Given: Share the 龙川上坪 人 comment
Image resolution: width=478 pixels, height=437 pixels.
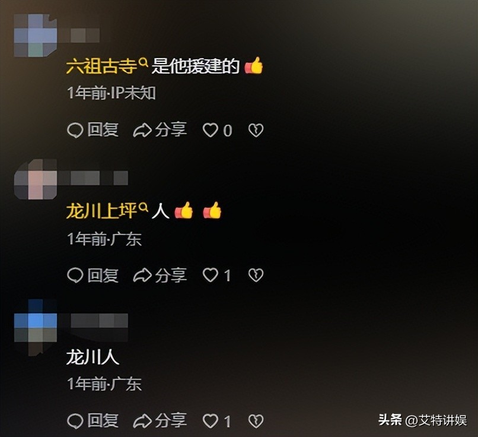Looking at the screenshot, I should click(x=160, y=275).
